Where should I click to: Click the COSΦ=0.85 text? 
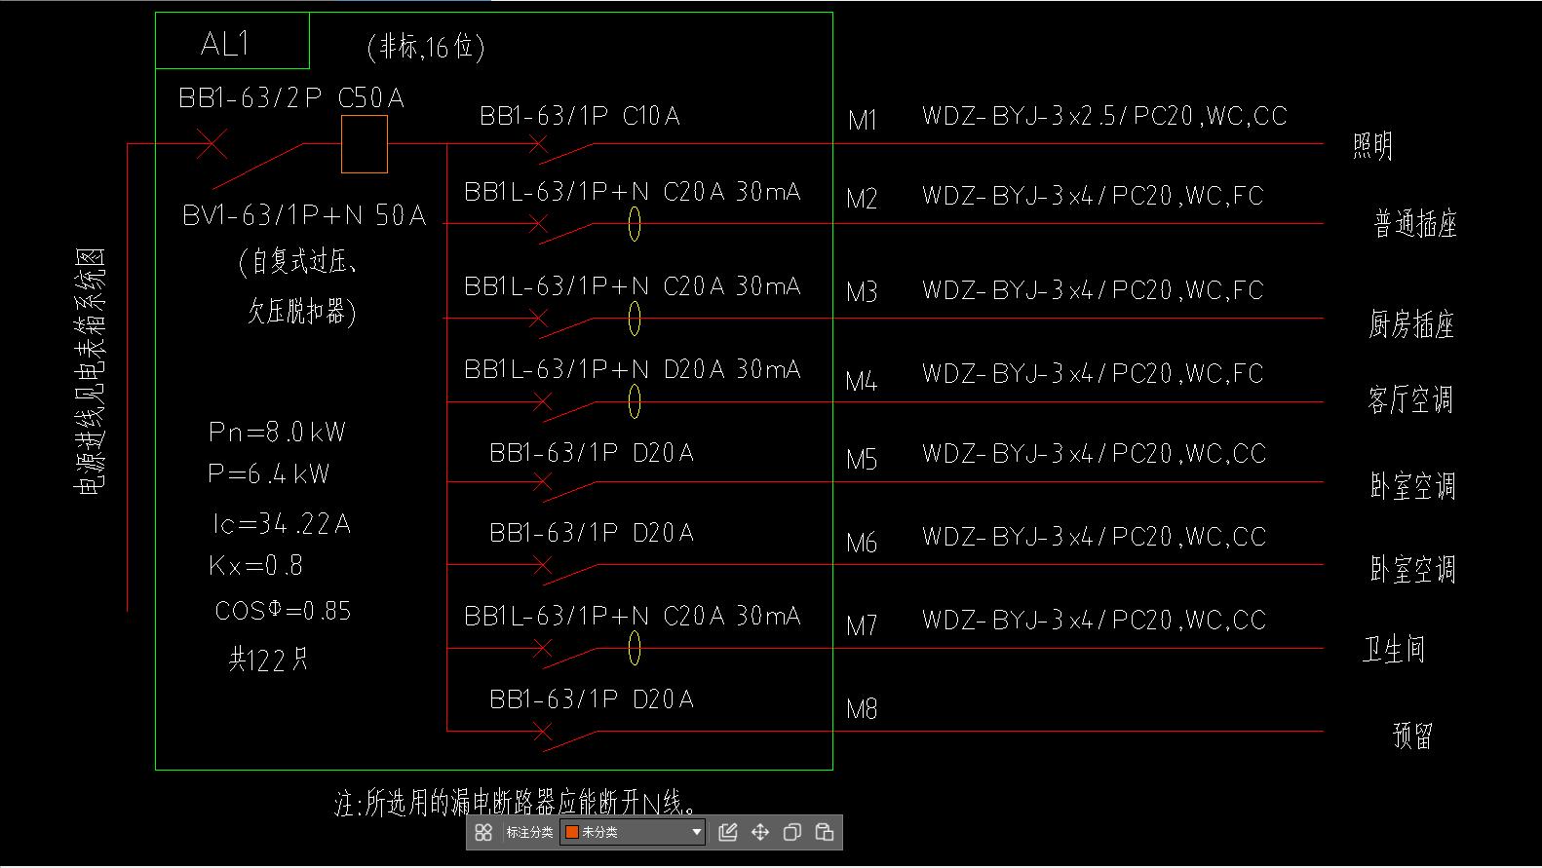[x=283, y=611]
